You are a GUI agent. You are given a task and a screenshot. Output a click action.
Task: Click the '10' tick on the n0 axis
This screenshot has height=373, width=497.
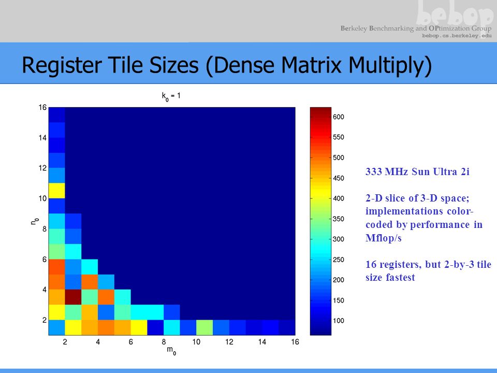42,198
